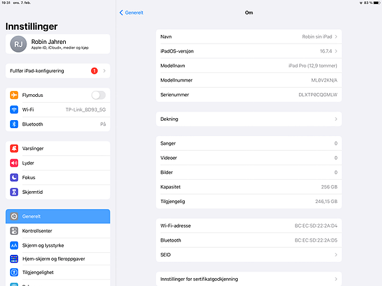Open the Dekning row
This screenshot has width=382, height=286.
248,119
